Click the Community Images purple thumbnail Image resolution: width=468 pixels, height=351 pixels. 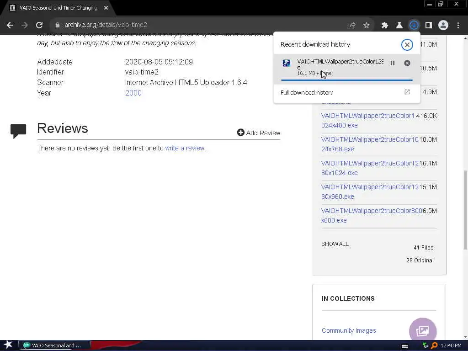(x=423, y=330)
